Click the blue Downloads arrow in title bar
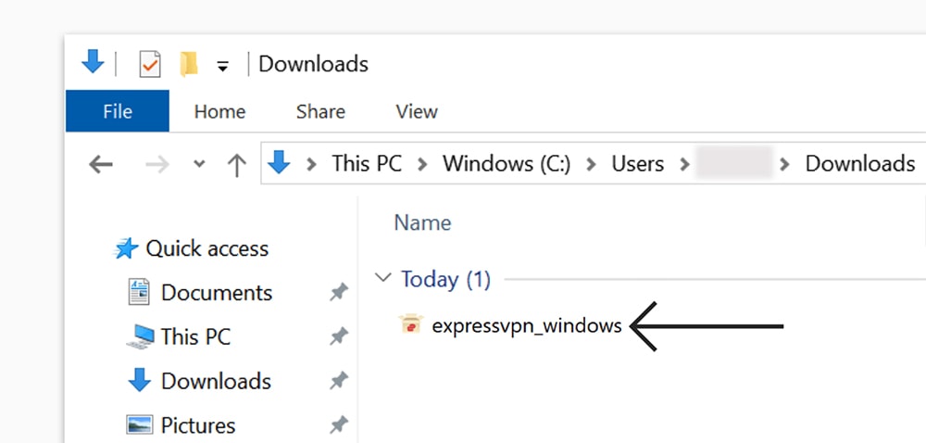 pyautogui.click(x=93, y=61)
